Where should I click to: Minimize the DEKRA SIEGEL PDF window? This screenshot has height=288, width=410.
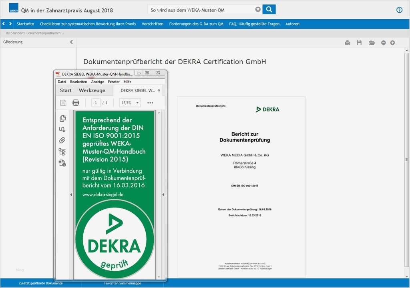[x=139, y=73]
